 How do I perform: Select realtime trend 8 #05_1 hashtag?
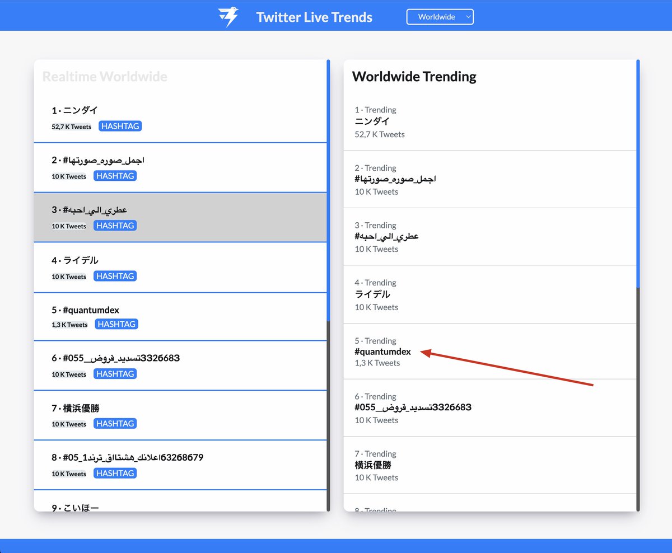tap(180, 465)
